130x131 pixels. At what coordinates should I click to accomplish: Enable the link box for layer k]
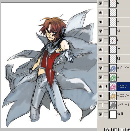[106, 59]
